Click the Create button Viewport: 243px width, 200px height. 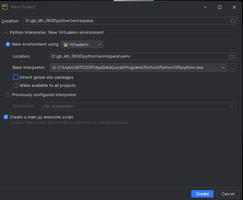tap(202, 194)
